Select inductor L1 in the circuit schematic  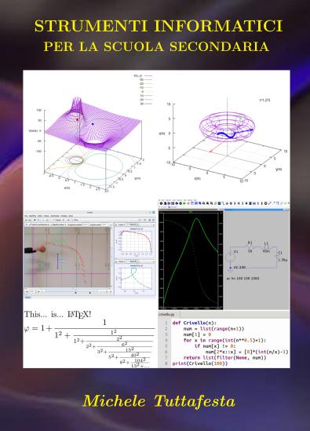coord(266,247)
